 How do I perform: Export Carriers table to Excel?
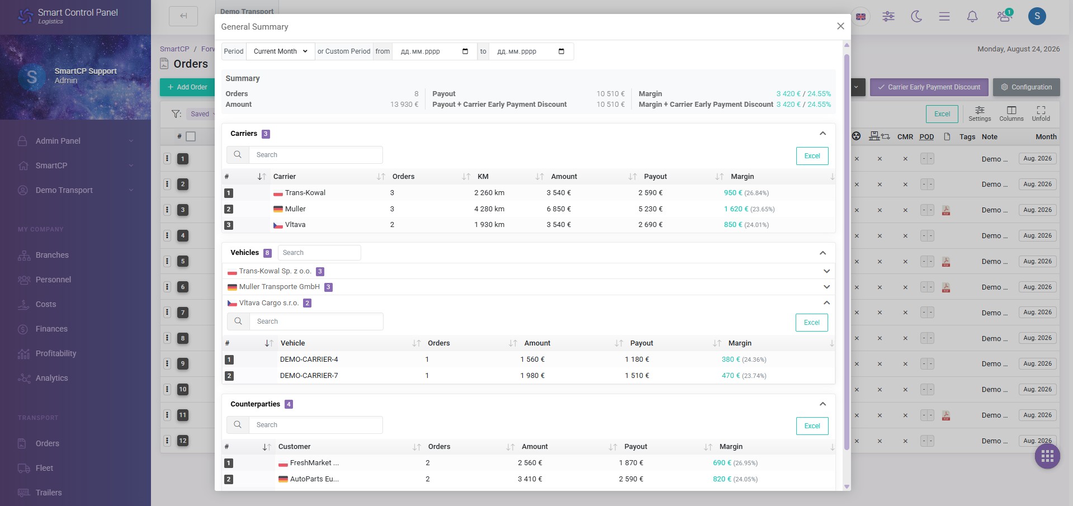[x=812, y=156]
